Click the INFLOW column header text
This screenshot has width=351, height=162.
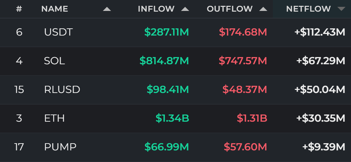[x=156, y=9]
